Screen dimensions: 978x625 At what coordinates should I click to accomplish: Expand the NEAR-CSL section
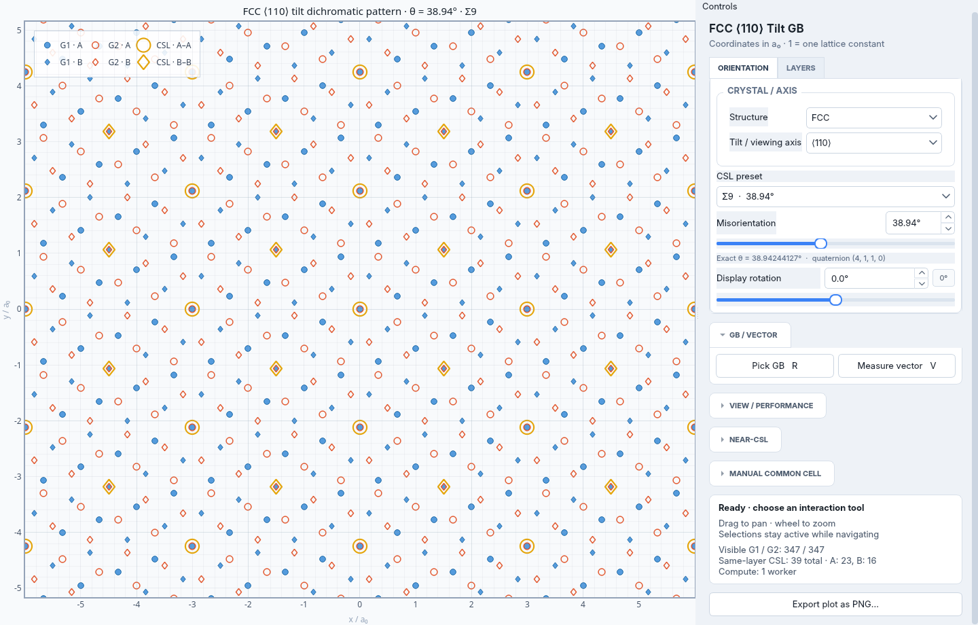pyautogui.click(x=745, y=440)
